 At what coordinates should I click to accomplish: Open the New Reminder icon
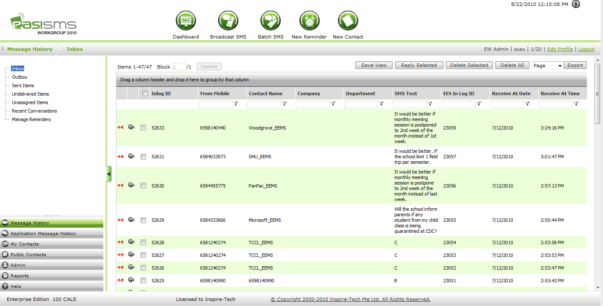[310, 21]
